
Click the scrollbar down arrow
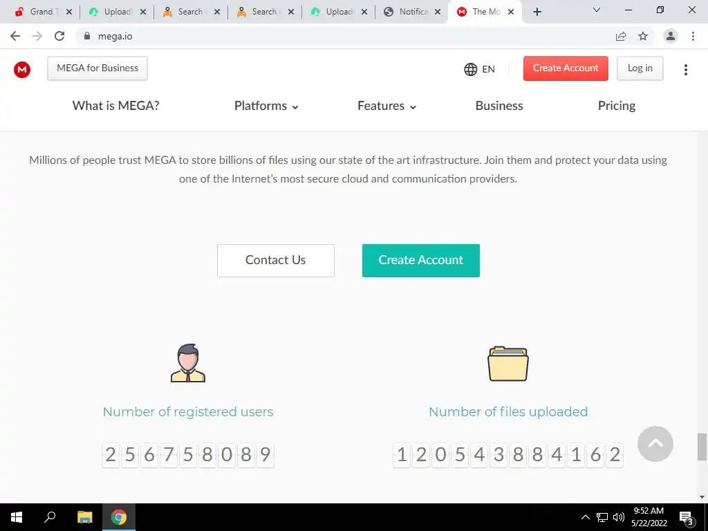pyautogui.click(x=702, y=497)
